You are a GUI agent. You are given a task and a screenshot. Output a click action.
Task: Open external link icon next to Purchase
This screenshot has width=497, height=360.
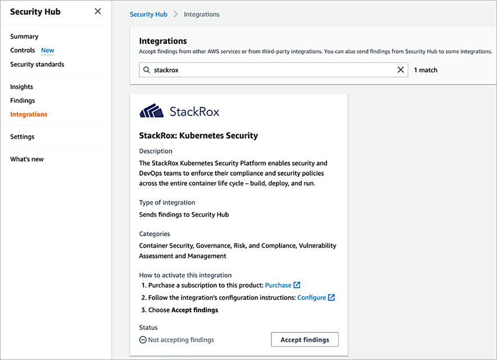pos(297,285)
